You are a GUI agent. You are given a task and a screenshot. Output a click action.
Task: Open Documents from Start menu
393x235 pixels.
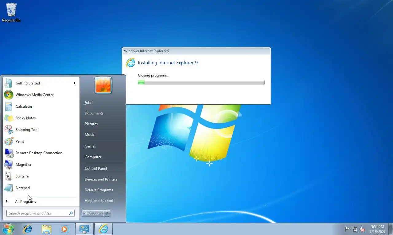point(94,113)
